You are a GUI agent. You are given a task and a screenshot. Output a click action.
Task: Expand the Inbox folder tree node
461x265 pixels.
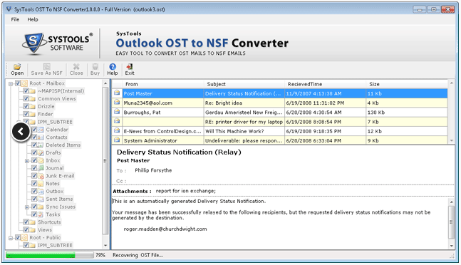point(27,161)
